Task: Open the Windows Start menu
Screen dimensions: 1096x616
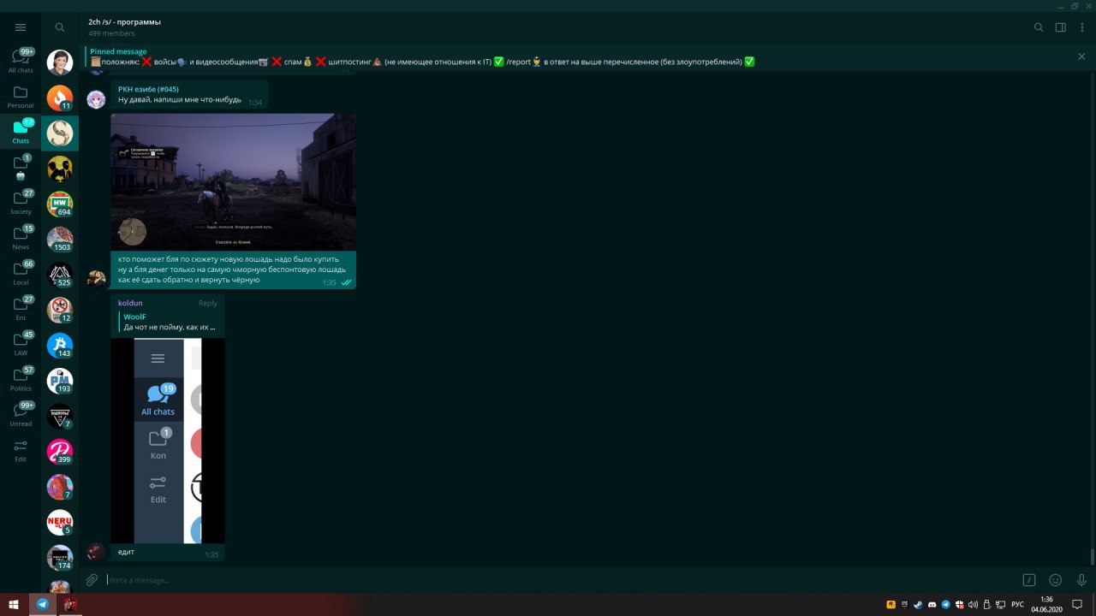Action: (13, 604)
